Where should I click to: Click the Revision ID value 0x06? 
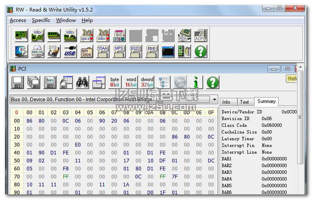(x=266, y=119)
